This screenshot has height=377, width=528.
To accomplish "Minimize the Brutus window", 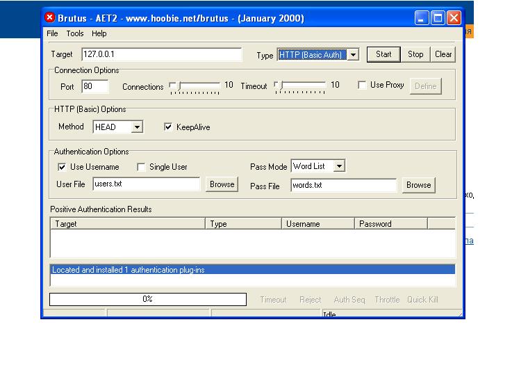I will click(423, 18).
